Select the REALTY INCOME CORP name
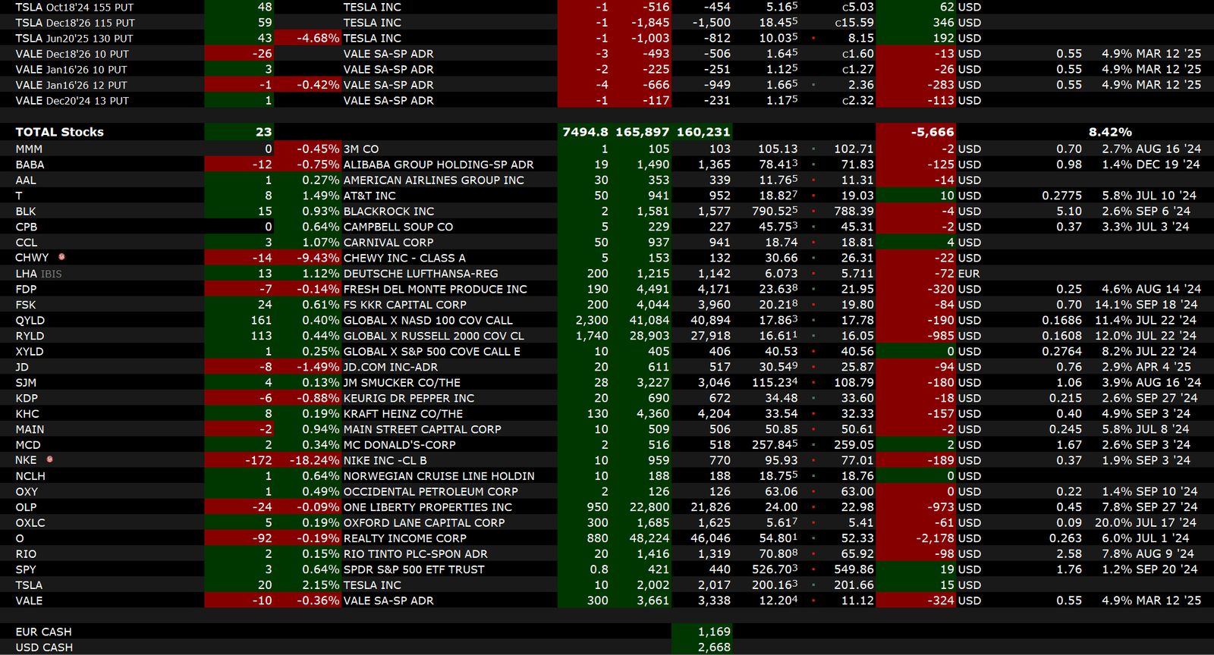Image resolution: width=1214 pixels, height=655 pixels. pos(404,538)
